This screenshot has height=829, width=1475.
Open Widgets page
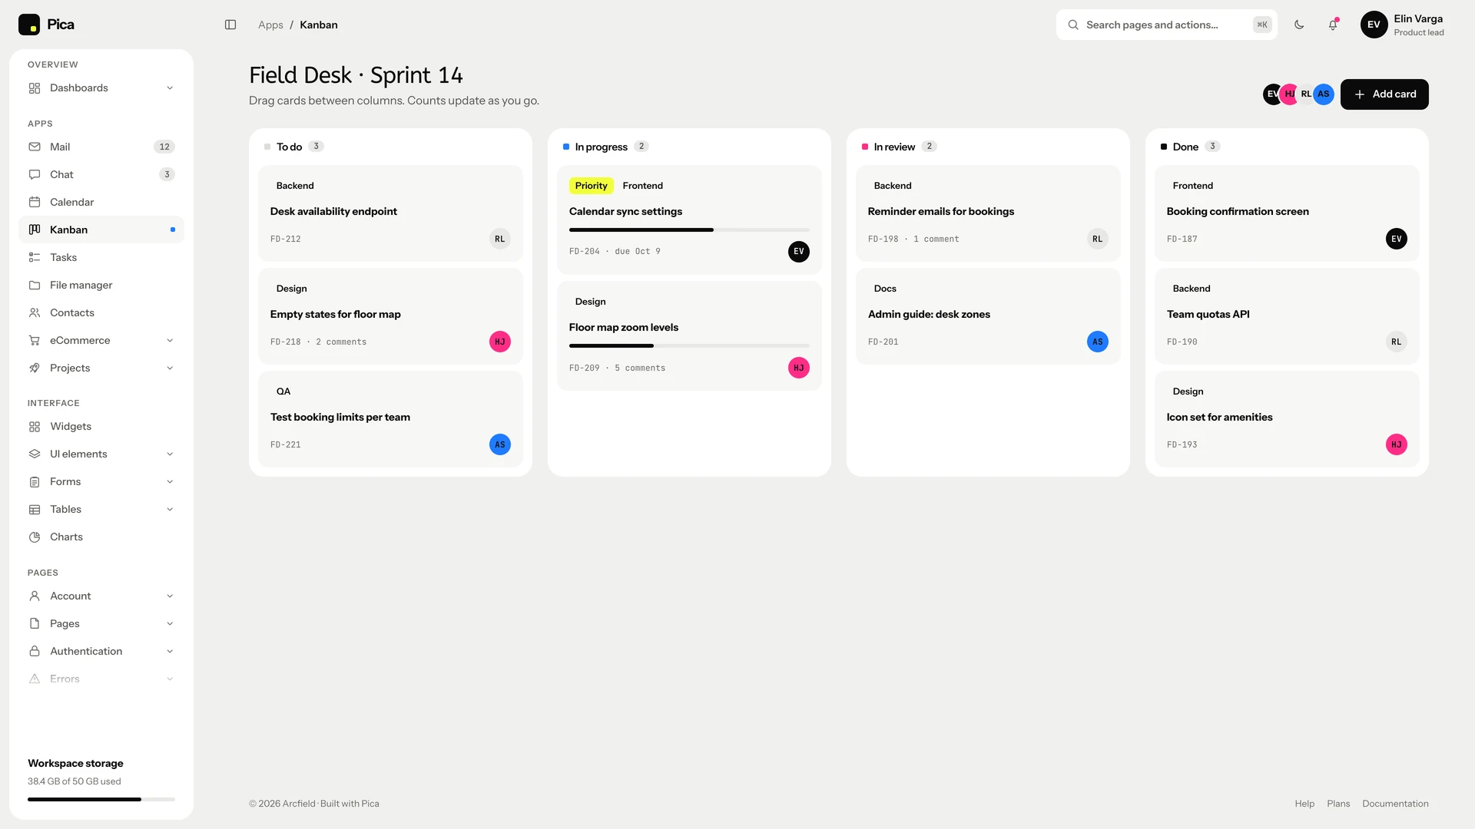point(101,426)
